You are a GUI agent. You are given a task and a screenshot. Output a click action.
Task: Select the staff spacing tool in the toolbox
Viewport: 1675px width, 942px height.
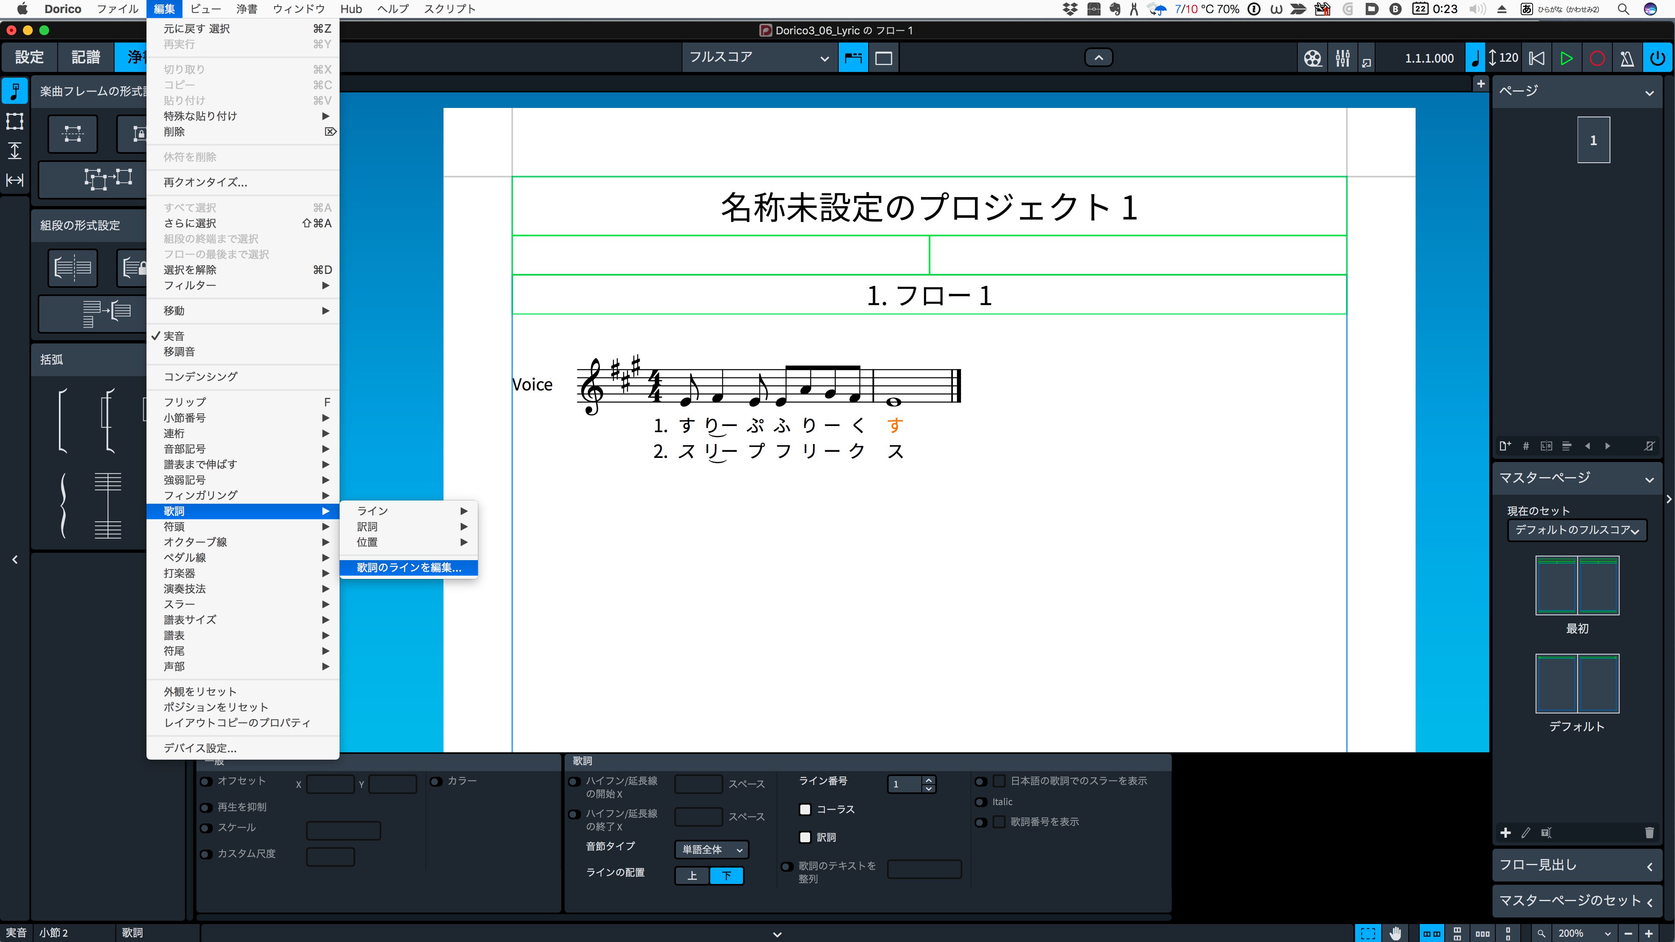[14, 151]
